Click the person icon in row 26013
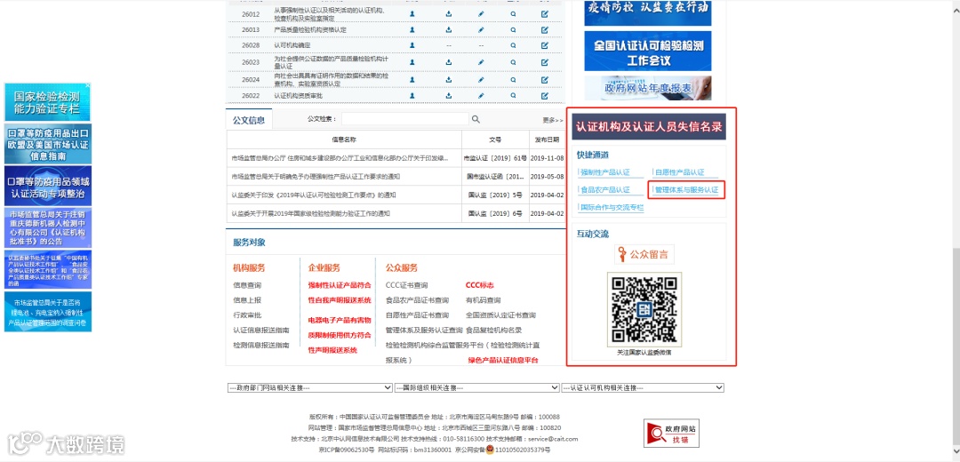The image size is (960, 462). [412, 28]
